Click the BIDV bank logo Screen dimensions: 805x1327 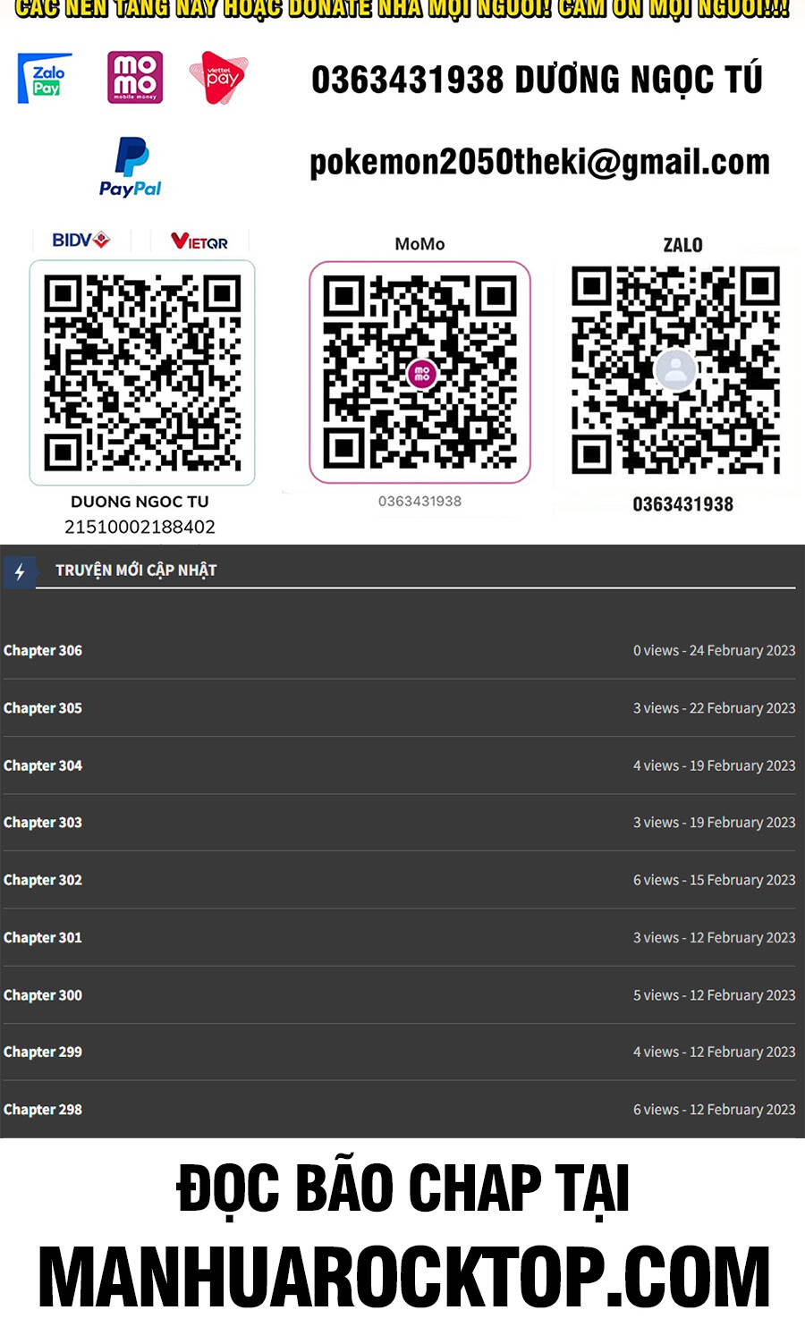tap(80, 241)
